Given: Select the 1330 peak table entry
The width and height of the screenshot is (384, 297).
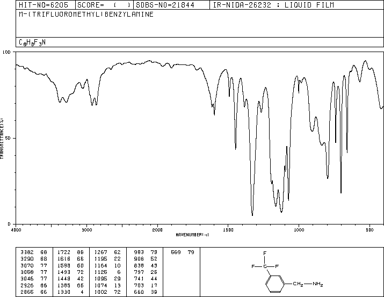Looking at the screenshot, I should coord(70,292).
